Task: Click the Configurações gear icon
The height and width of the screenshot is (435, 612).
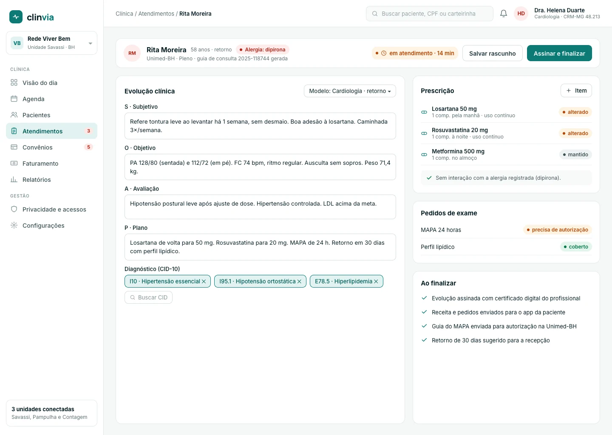Action: point(14,226)
